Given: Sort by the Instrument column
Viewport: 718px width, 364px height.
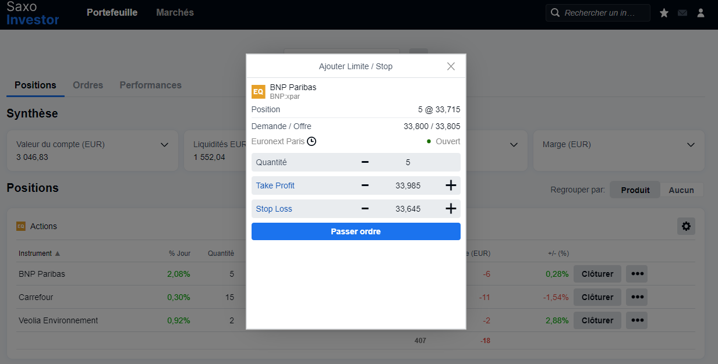Looking at the screenshot, I should [40, 254].
